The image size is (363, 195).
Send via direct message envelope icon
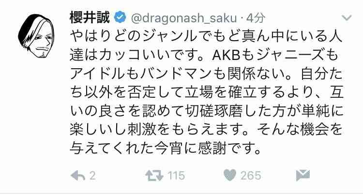[303, 175]
